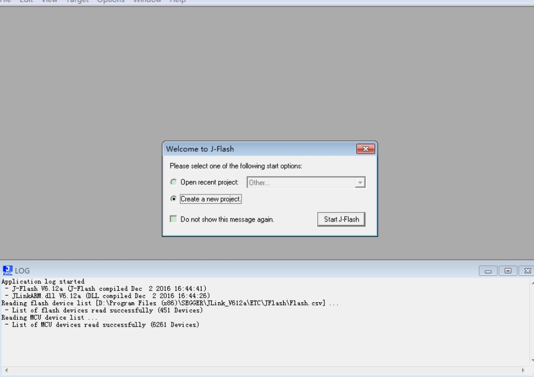The height and width of the screenshot is (377, 534).
Task: Click the Start J-Flash button
Action: pos(341,219)
